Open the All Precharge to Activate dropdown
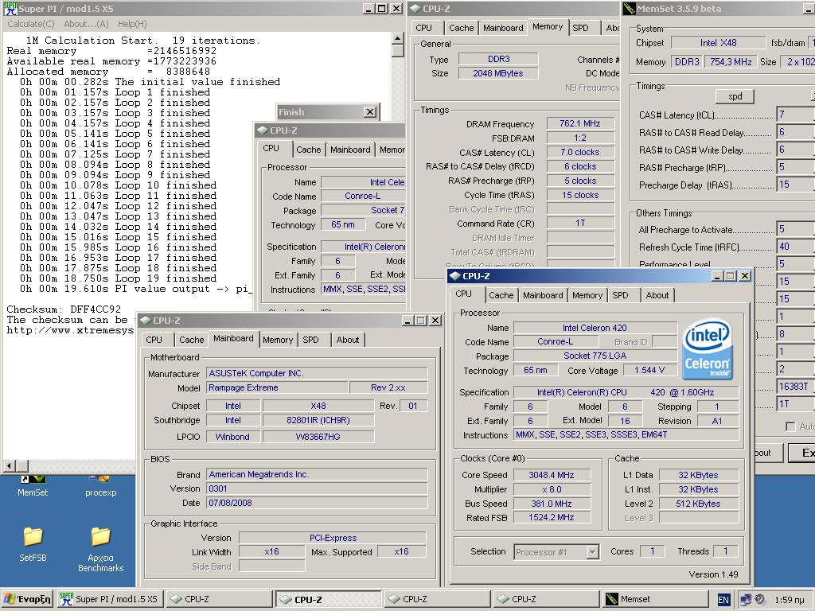Screen dimensions: 815x611 click(795, 229)
